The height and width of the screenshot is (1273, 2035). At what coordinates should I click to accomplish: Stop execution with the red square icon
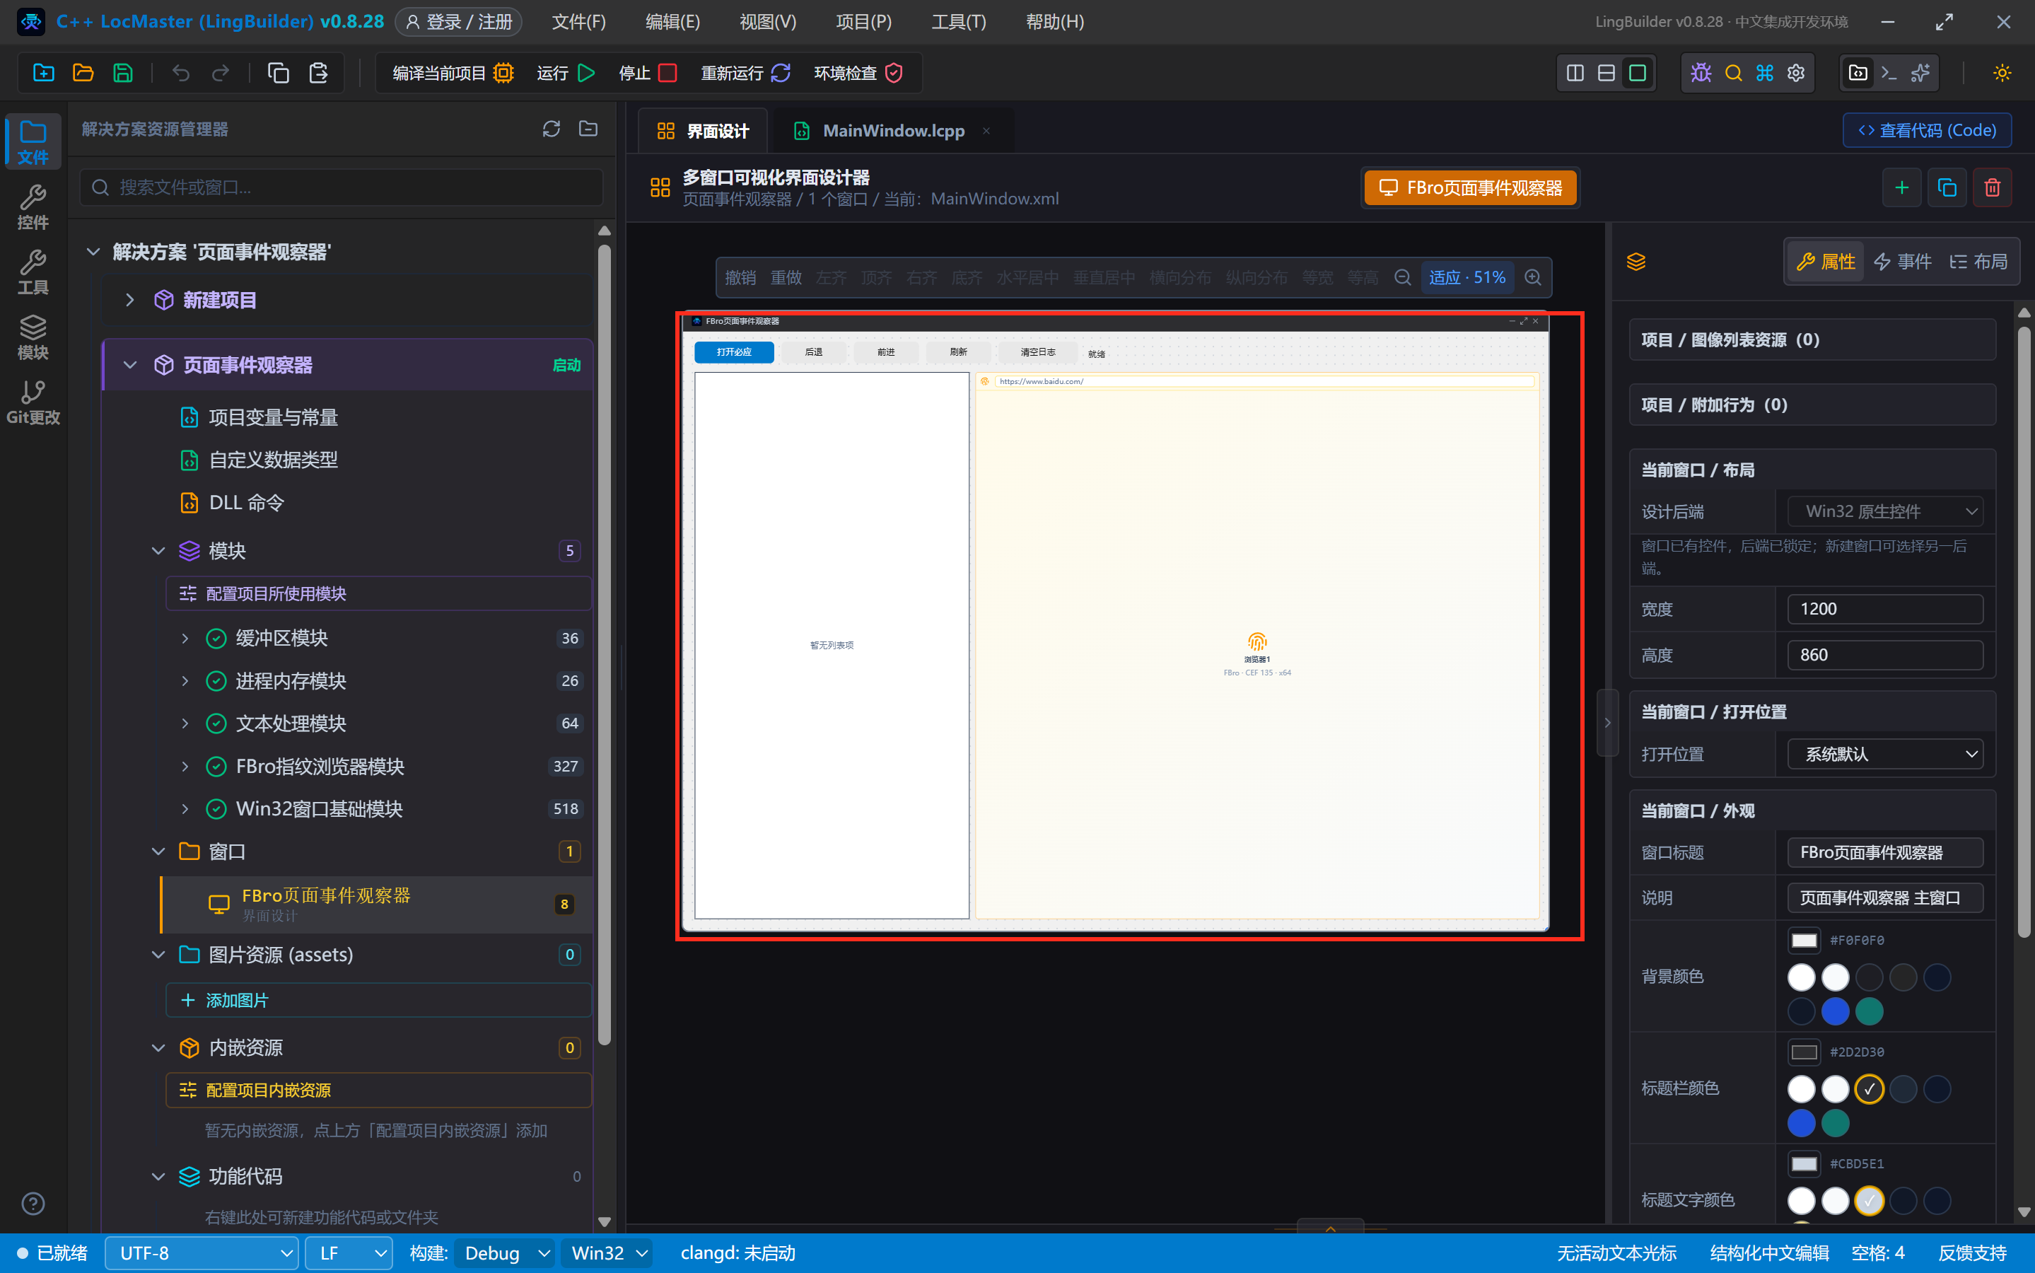667,74
